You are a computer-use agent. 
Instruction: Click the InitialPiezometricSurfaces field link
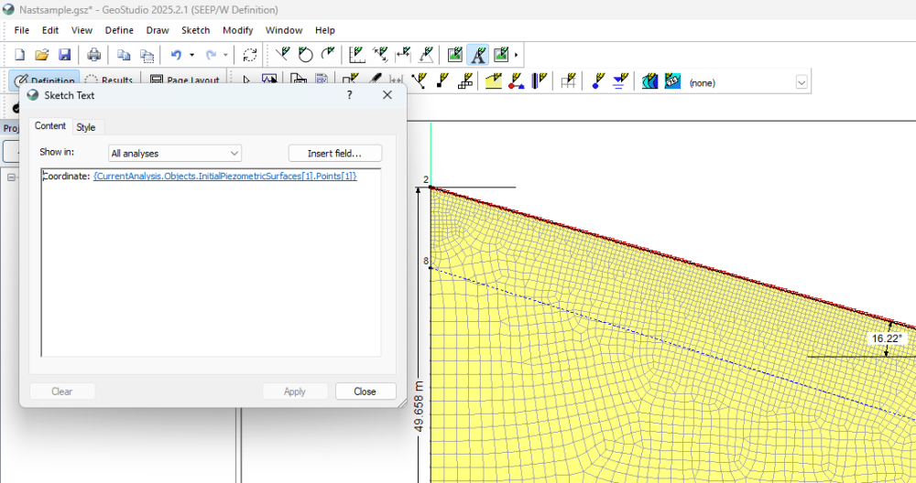pos(225,177)
